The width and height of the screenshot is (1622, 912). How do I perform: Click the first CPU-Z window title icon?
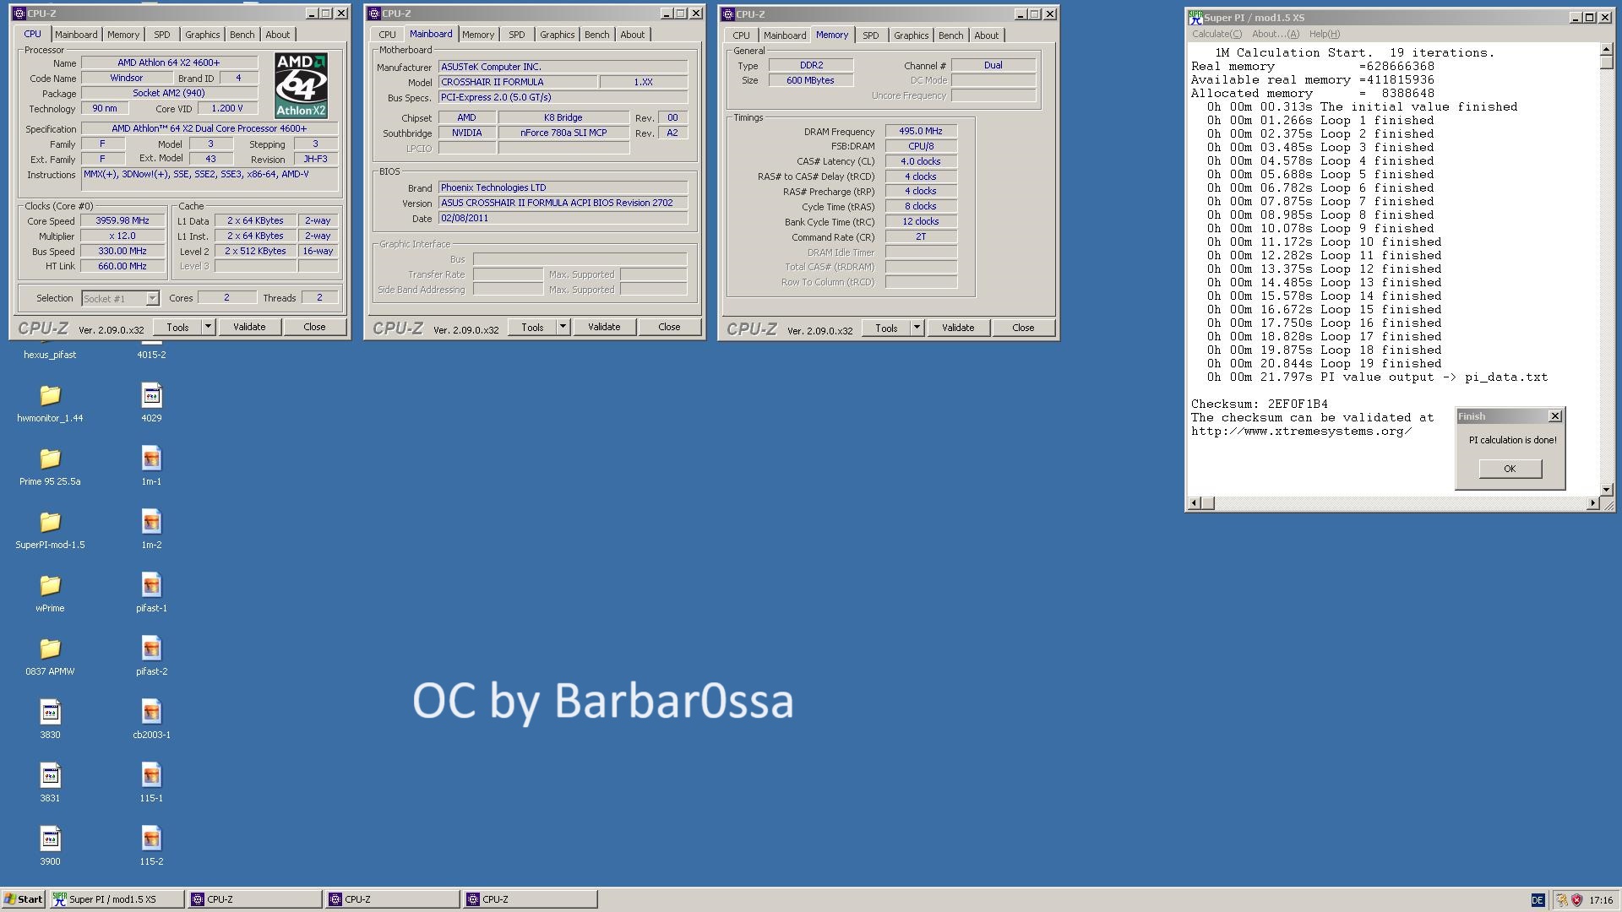coord(19,14)
